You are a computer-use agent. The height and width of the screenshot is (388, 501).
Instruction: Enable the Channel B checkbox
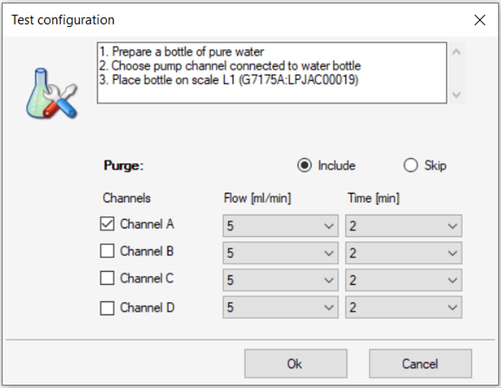click(x=108, y=251)
